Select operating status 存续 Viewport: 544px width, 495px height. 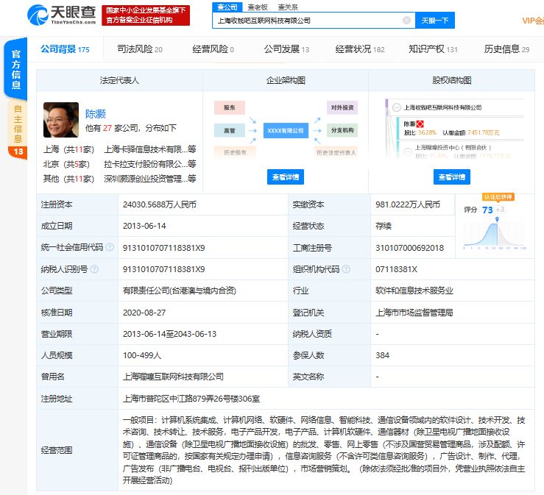(384, 226)
